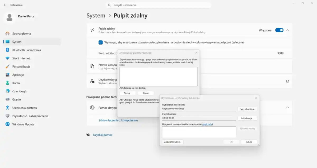The image size is (317, 168).
Task: Select Bluetooth i urządzenia menu item
Action: coord(32,50)
